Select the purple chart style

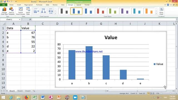coord(125,11)
